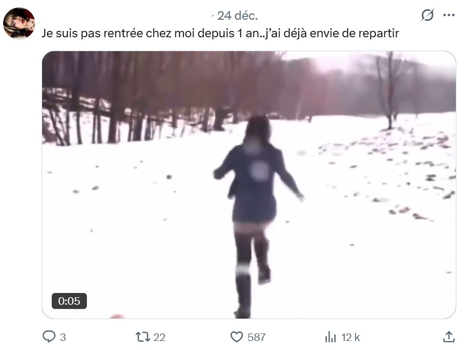Image resolution: width=466 pixels, height=350 pixels.
Task: Open the Grok explain-this-post icon
Action: [x=428, y=15]
